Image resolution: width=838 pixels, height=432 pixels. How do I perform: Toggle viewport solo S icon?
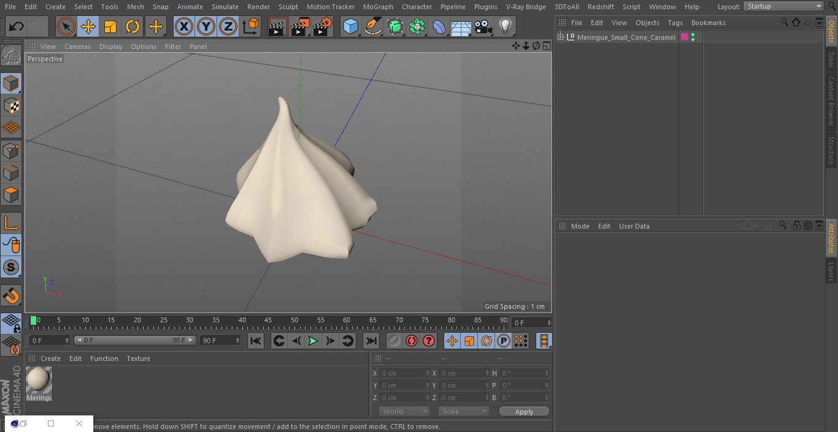(11, 267)
